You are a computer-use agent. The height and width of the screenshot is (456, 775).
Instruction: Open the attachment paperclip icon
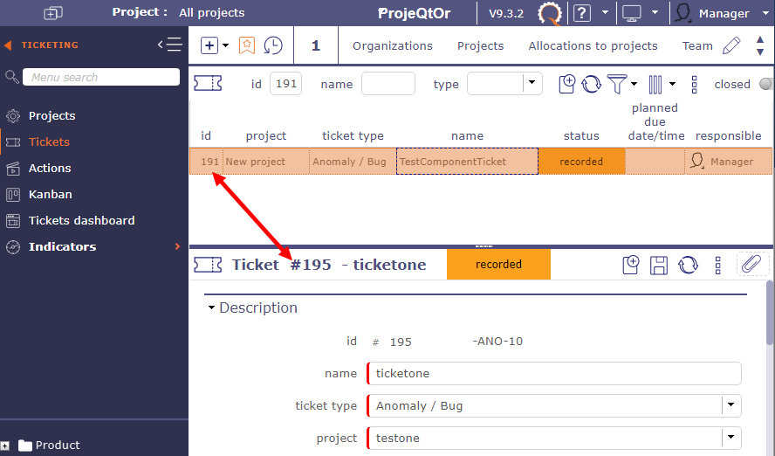(750, 264)
